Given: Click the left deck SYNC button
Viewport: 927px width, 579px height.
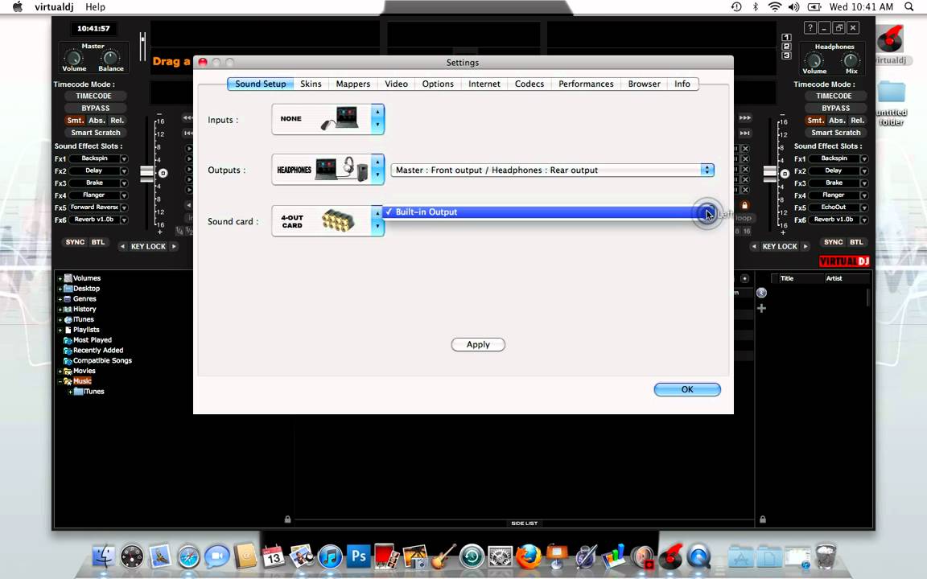Looking at the screenshot, I should pos(75,242).
